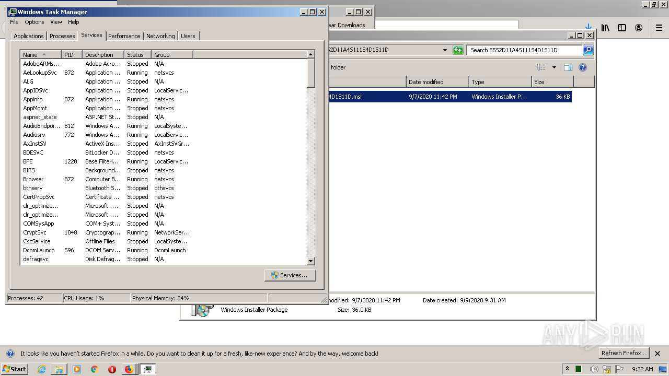Open Firefox hamburger menu
The image size is (669, 376).
coord(659,28)
